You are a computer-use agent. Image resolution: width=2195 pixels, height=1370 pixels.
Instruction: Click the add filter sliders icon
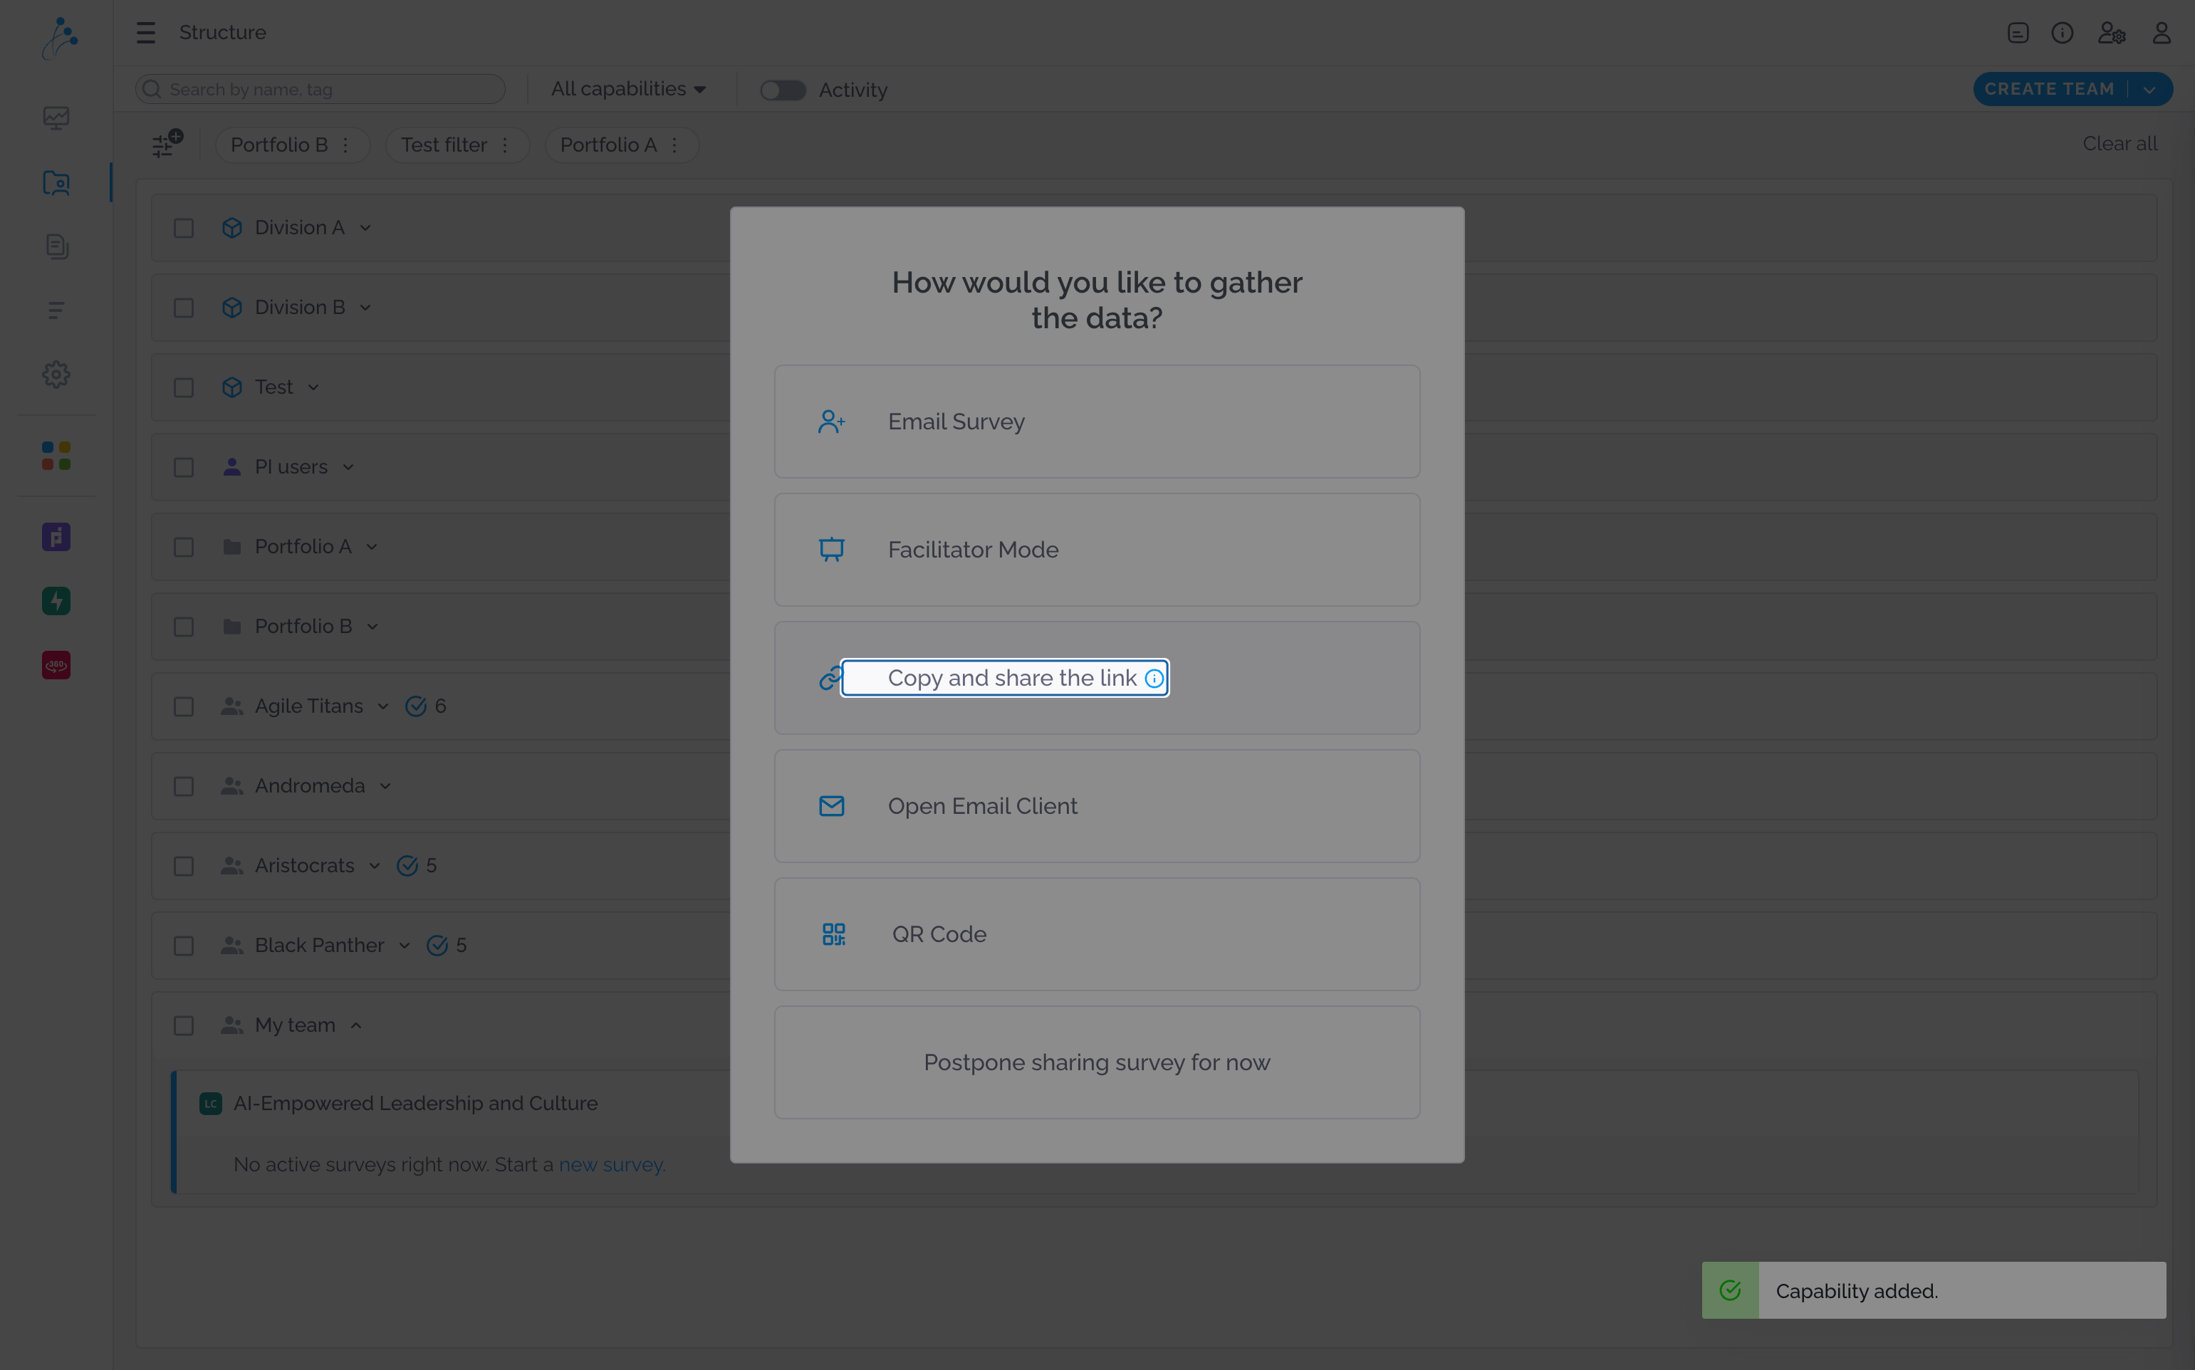(167, 143)
